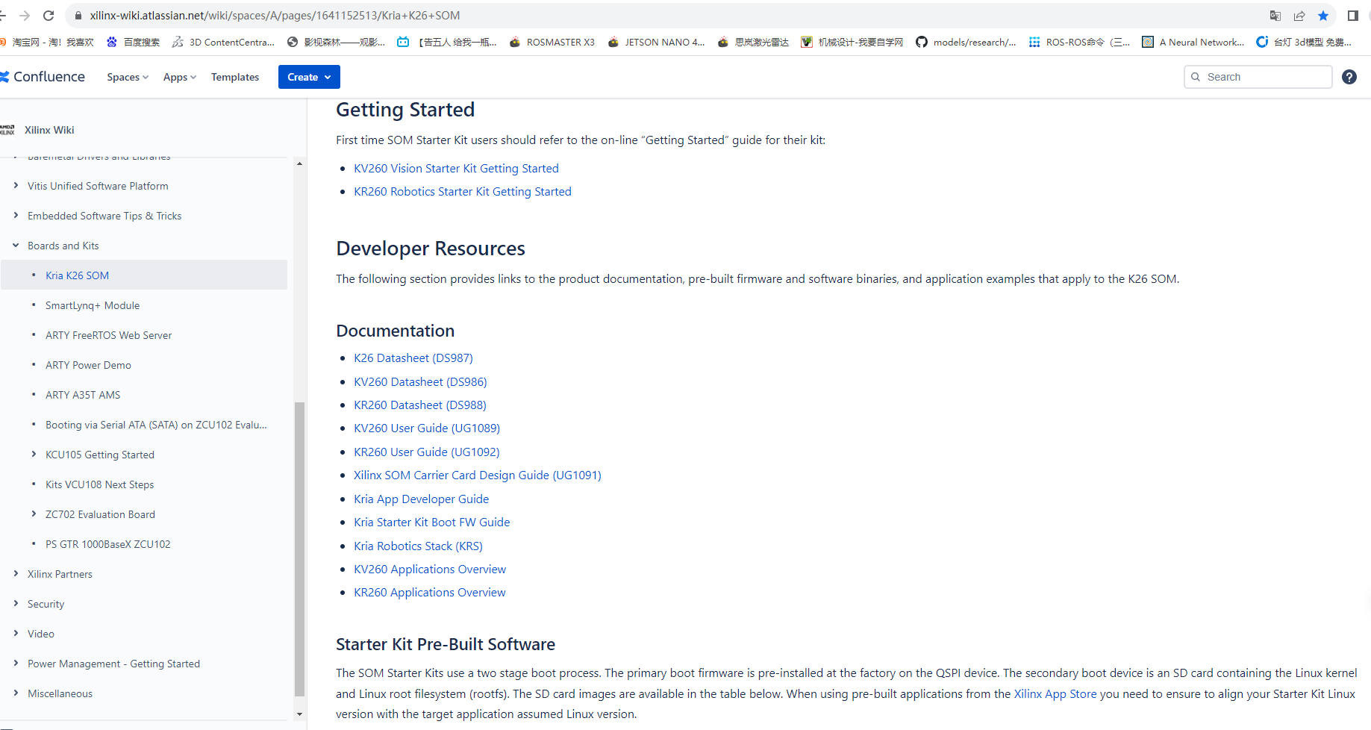Click the sidebar scroll up arrow
This screenshot has width=1371, height=730.
pos(299,163)
